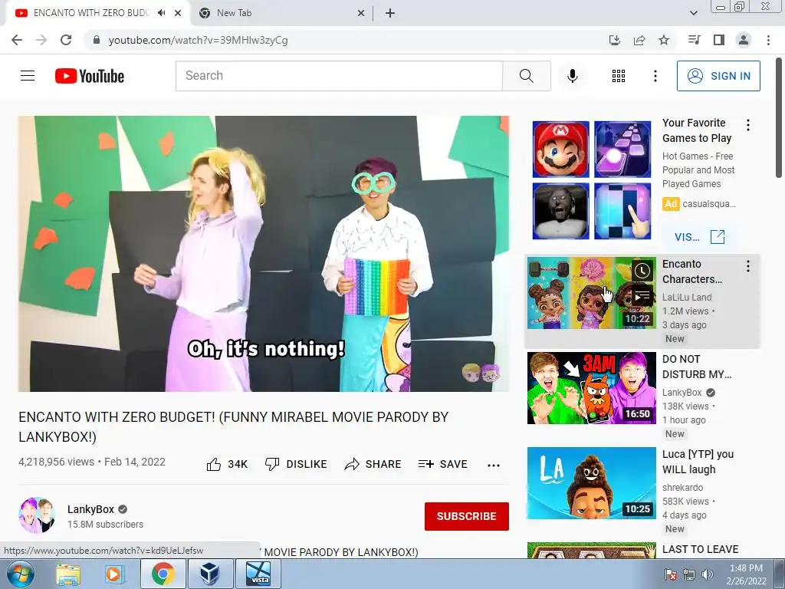Expand the Chrome tab search chevron

[693, 13]
